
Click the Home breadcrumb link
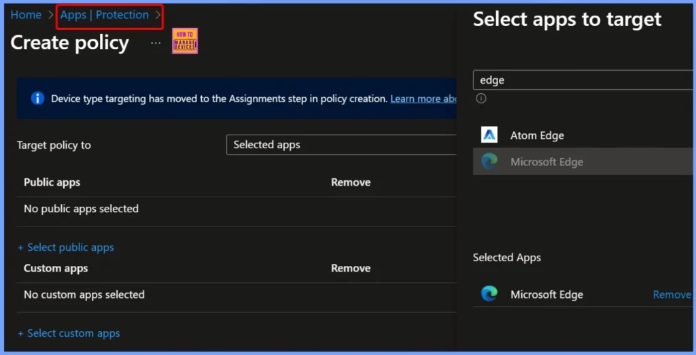tap(26, 15)
